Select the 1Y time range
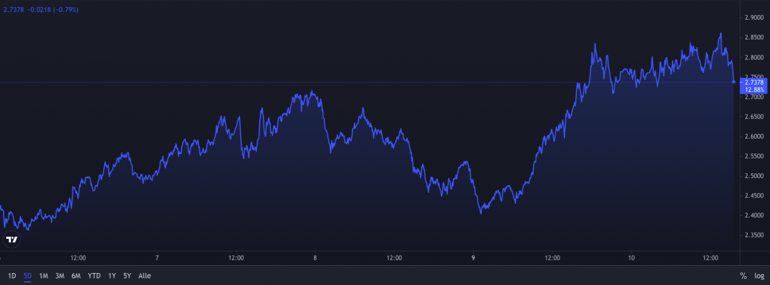The width and height of the screenshot is (770, 285). coord(112,276)
